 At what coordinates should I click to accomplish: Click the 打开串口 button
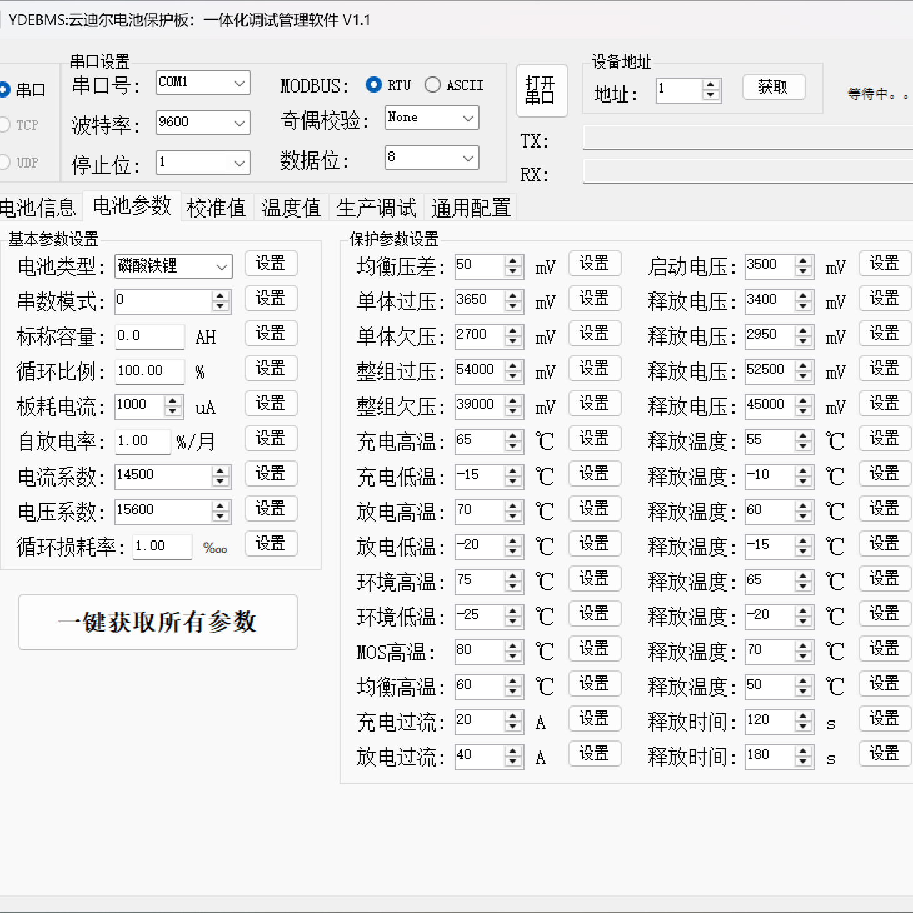tap(541, 91)
